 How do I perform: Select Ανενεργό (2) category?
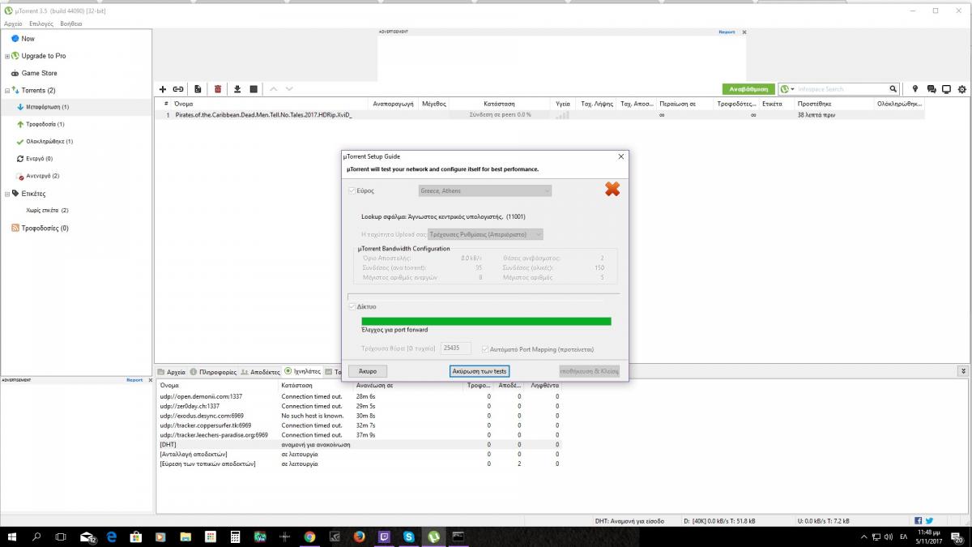pyautogui.click(x=38, y=176)
